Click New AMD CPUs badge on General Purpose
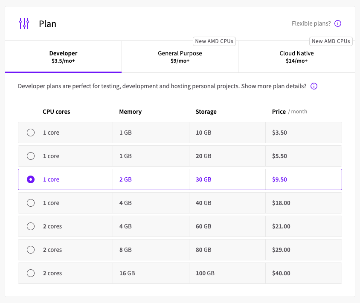Viewport: 360px width, 303px height. tap(215, 41)
